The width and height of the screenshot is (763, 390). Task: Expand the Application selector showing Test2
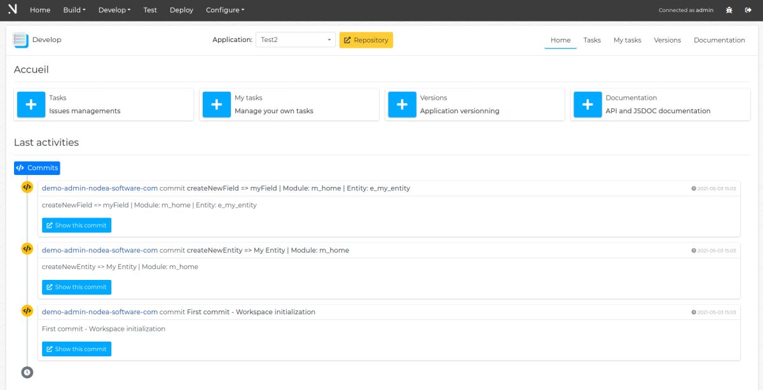click(295, 39)
